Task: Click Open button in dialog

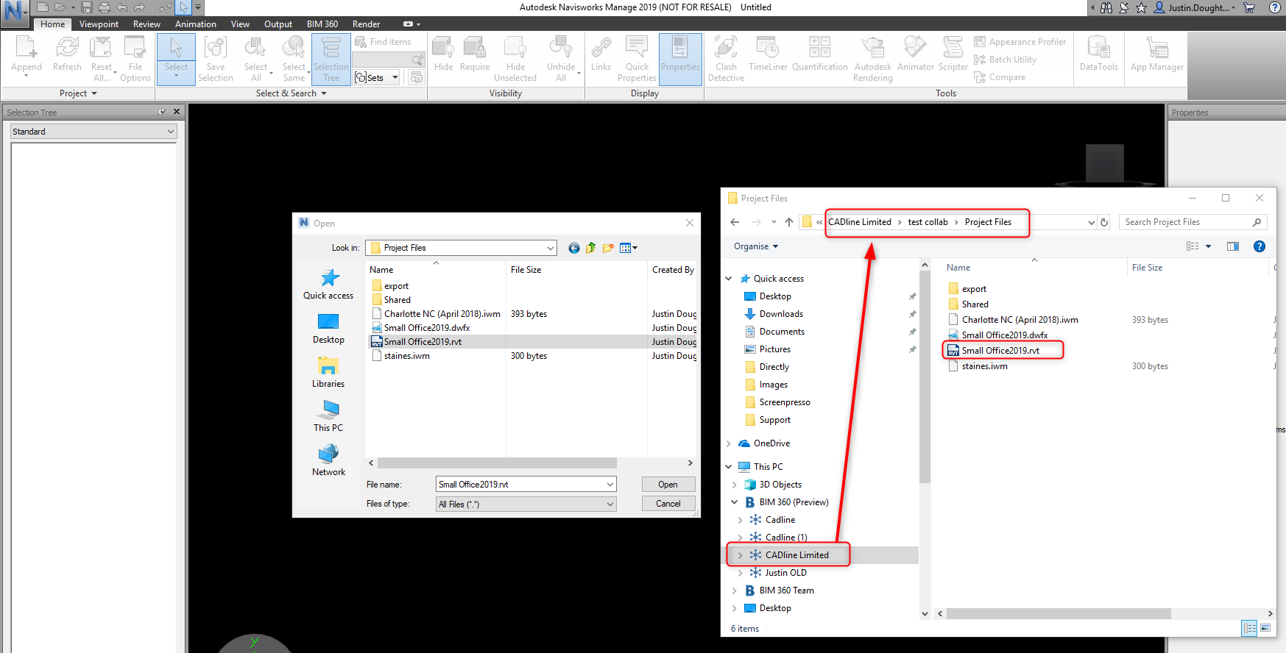Action: (668, 485)
